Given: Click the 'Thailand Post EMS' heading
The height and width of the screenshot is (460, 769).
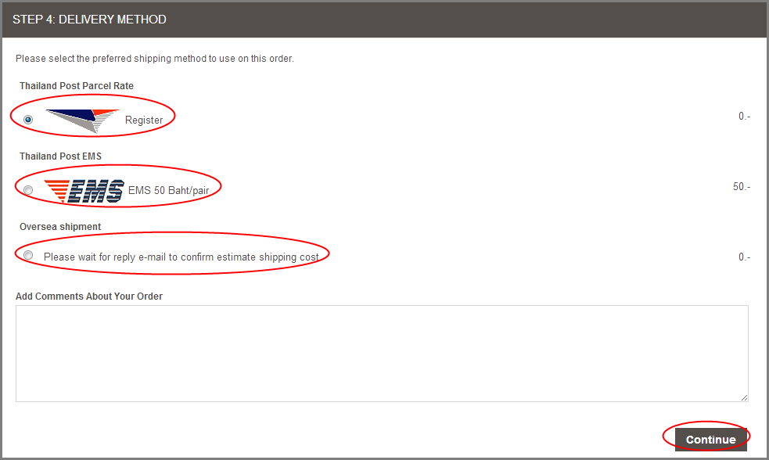Looking at the screenshot, I should (x=60, y=156).
